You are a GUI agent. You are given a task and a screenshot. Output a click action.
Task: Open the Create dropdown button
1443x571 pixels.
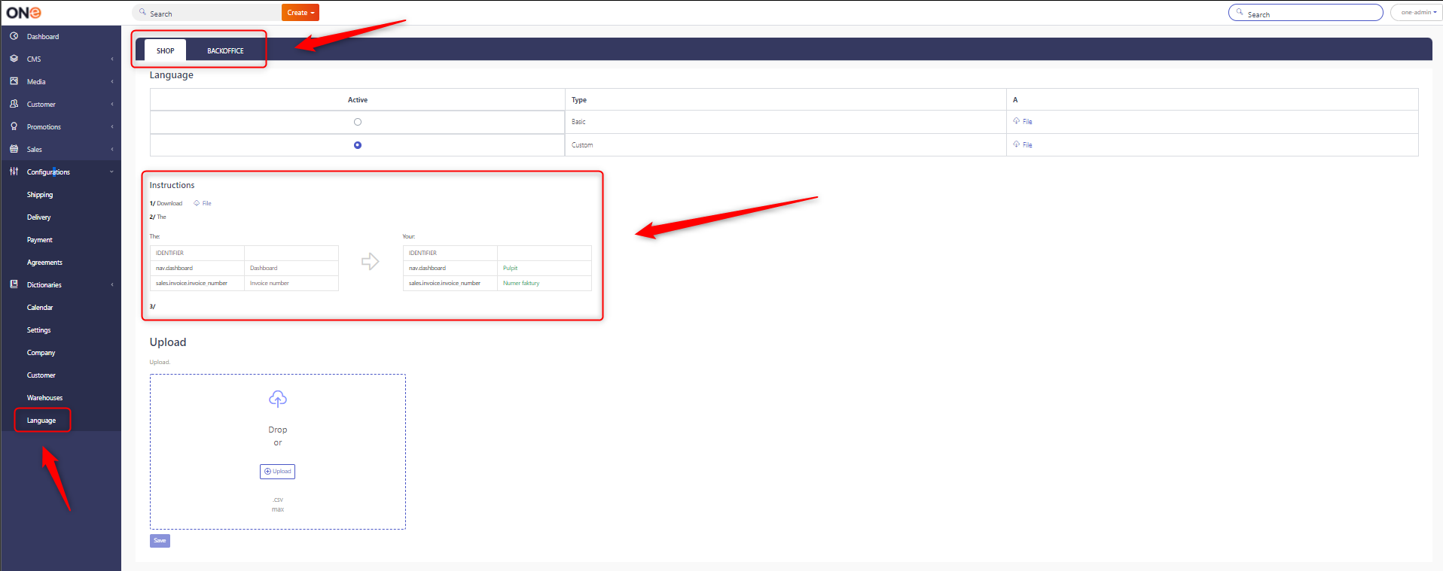300,13
